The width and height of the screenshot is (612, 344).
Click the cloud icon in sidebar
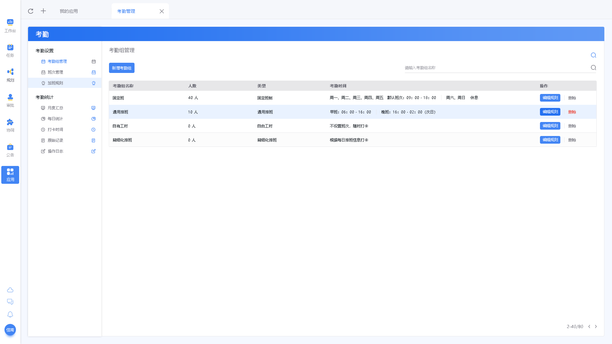10,290
